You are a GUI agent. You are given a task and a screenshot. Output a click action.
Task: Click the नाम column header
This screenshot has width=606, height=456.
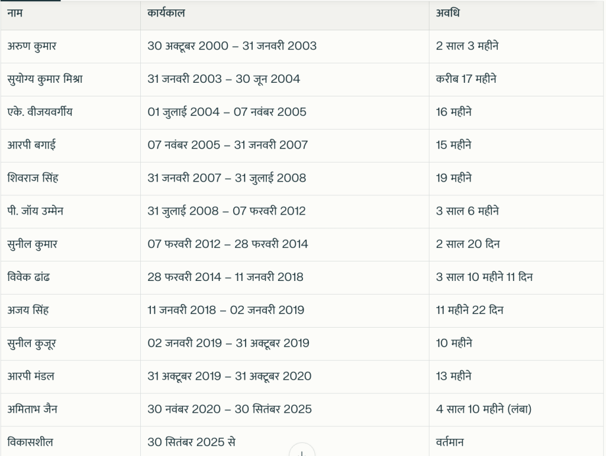15,13
